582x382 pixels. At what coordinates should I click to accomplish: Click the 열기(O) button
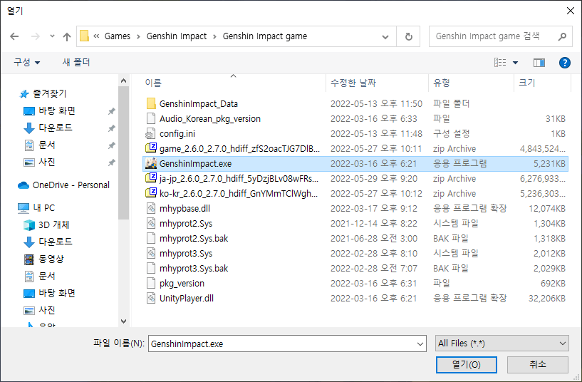point(466,365)
